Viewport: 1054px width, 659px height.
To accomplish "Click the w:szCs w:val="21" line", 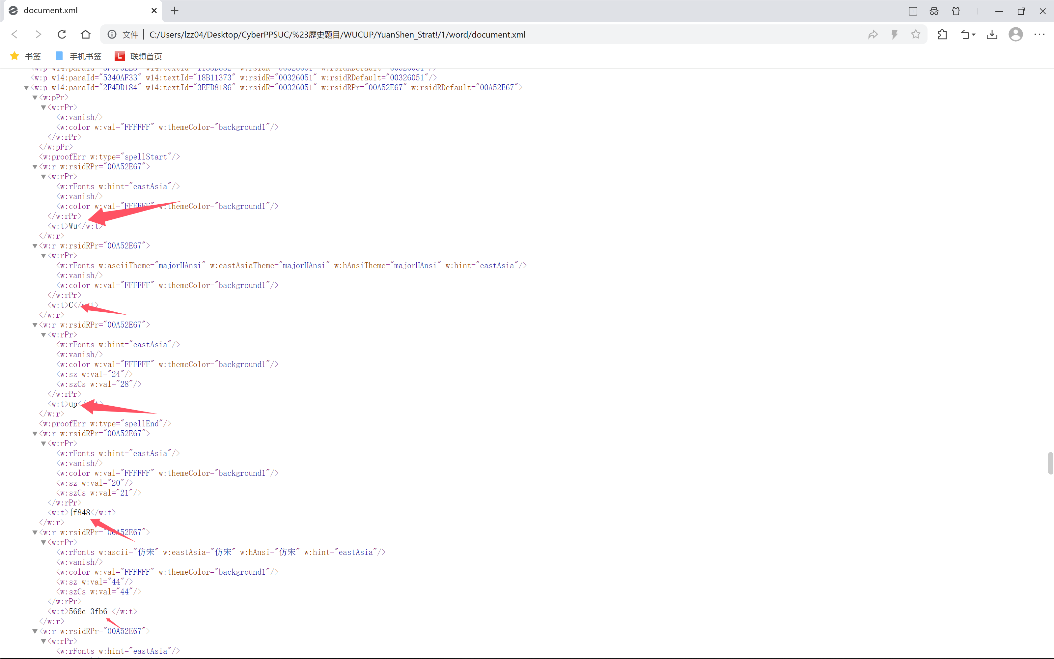I will (99, 493).
